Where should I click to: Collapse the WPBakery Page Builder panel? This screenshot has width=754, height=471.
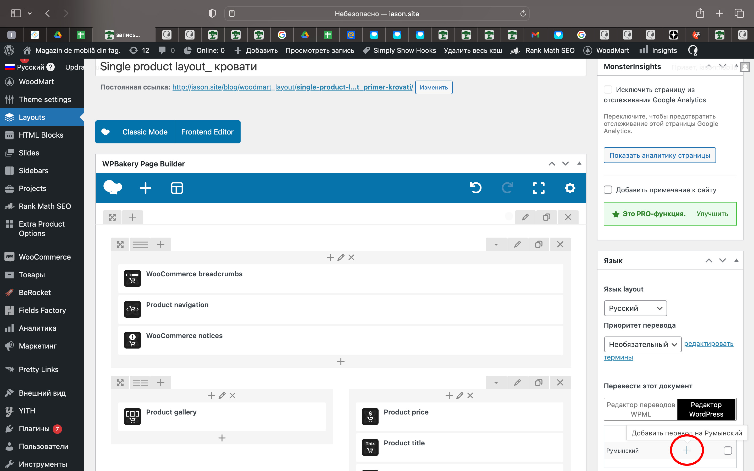point(579,163)
